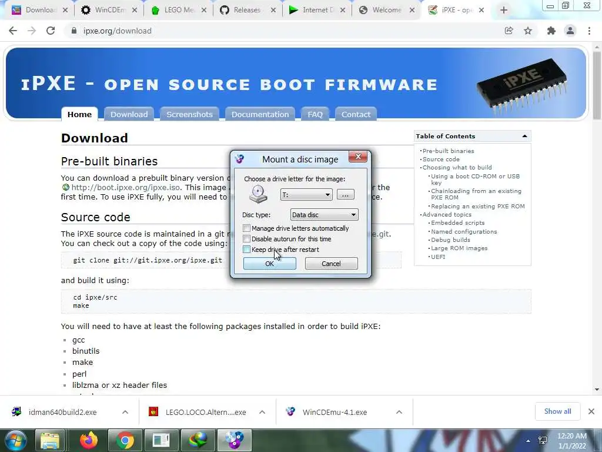Bookmark this page with star icon

(x=528, y=31)
